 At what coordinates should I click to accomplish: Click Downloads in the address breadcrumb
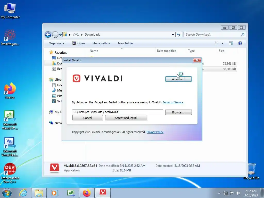93,35
